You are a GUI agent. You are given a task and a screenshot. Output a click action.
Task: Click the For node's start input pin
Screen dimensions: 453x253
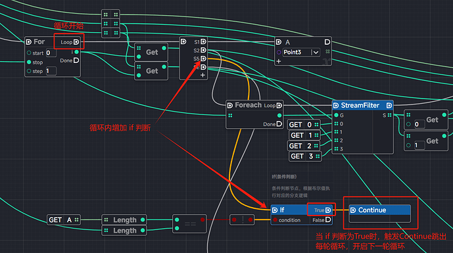pos(29,53)
